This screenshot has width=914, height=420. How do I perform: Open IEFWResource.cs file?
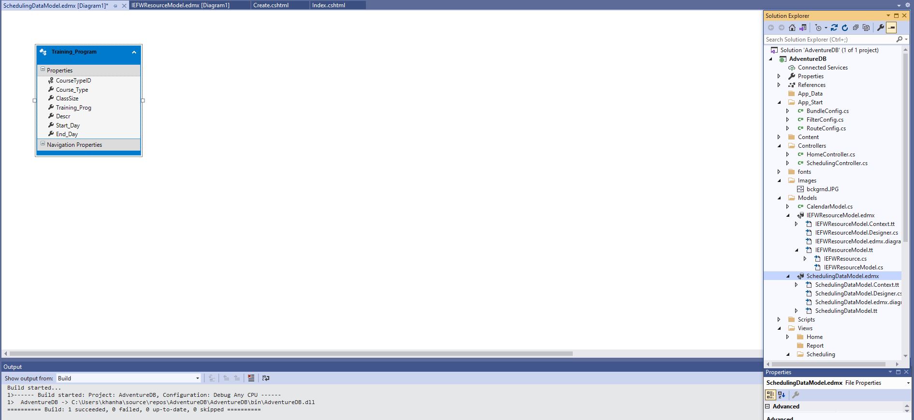click(845, 259)
